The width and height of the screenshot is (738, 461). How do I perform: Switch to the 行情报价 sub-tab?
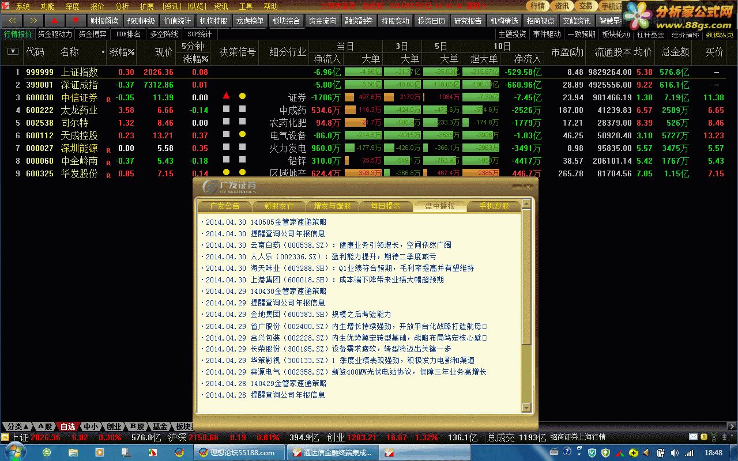tap(18, 34)
